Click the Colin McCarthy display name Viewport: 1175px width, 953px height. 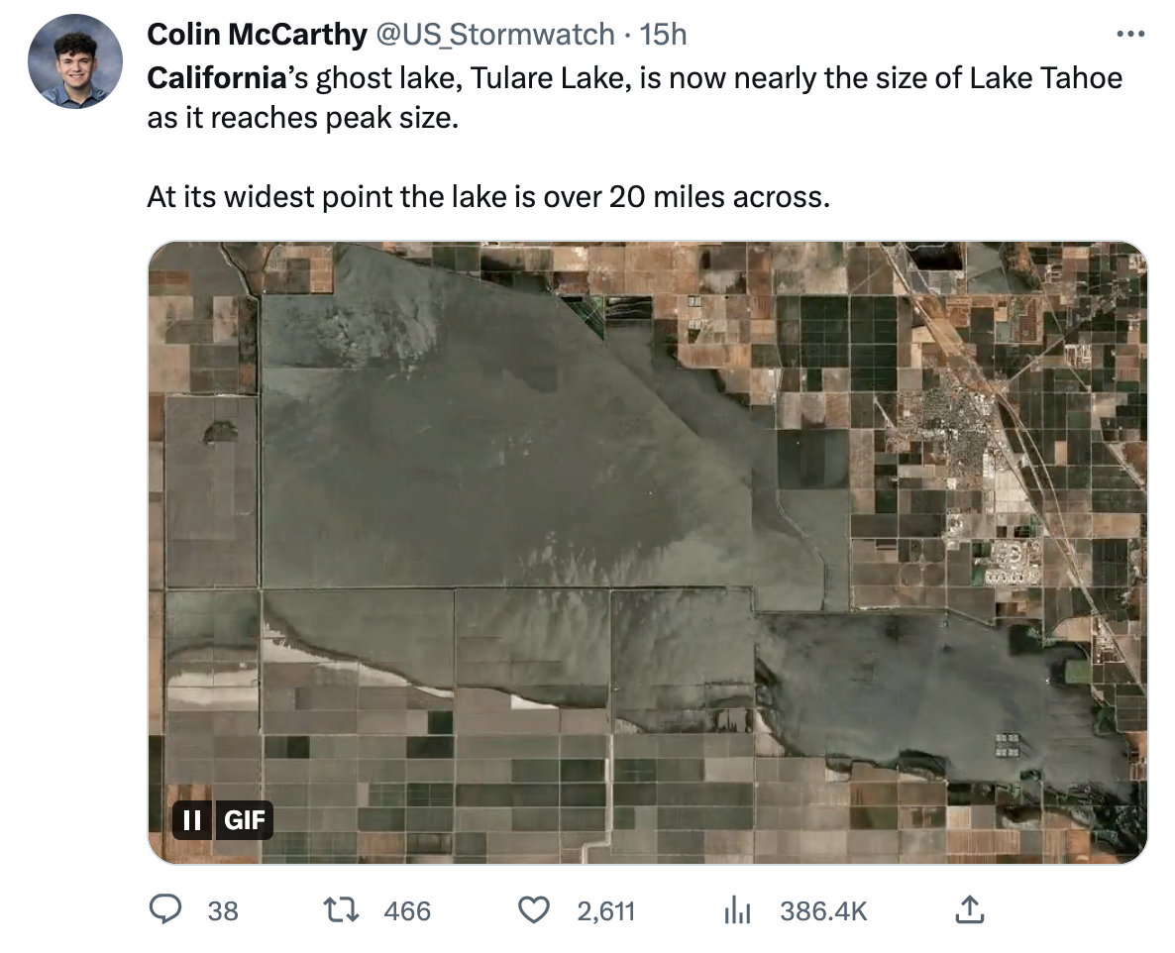tap(256, 35)
